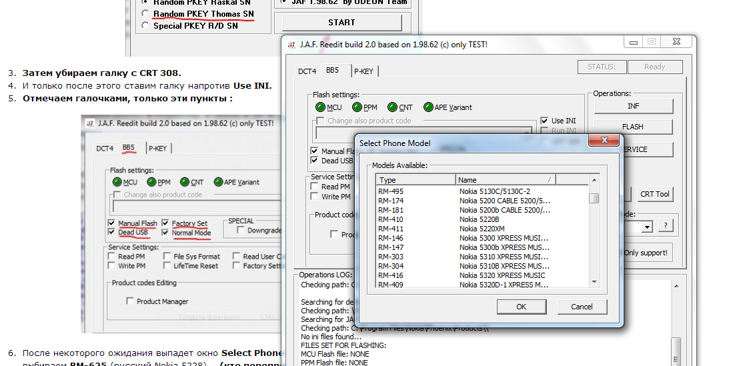Click the FLASH operations button
Screen dimensions: 743x366
pos(634,127)
